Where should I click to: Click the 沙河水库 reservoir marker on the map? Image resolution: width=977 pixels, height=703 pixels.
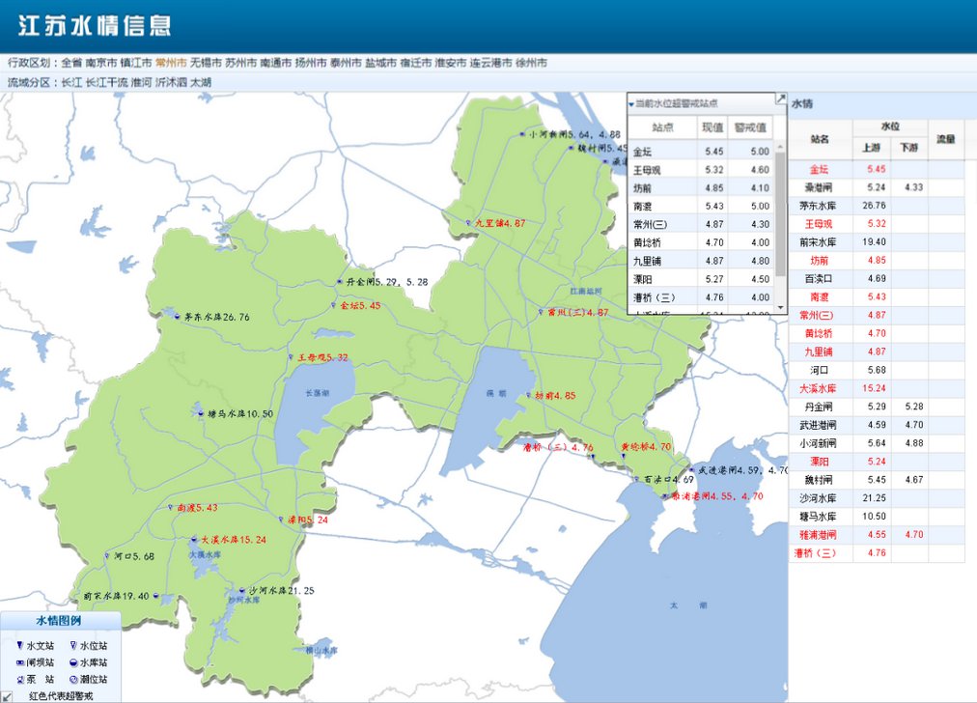pos(241,590)
